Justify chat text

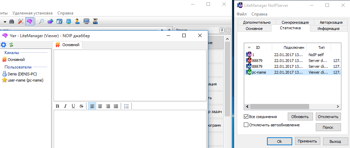pos(116,106)
